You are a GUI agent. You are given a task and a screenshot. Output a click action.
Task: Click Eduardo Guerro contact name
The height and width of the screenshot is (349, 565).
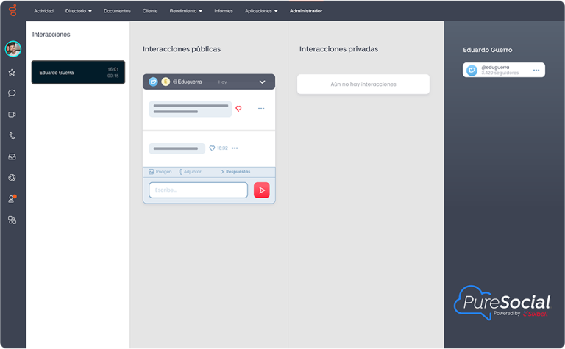[488, 50]
